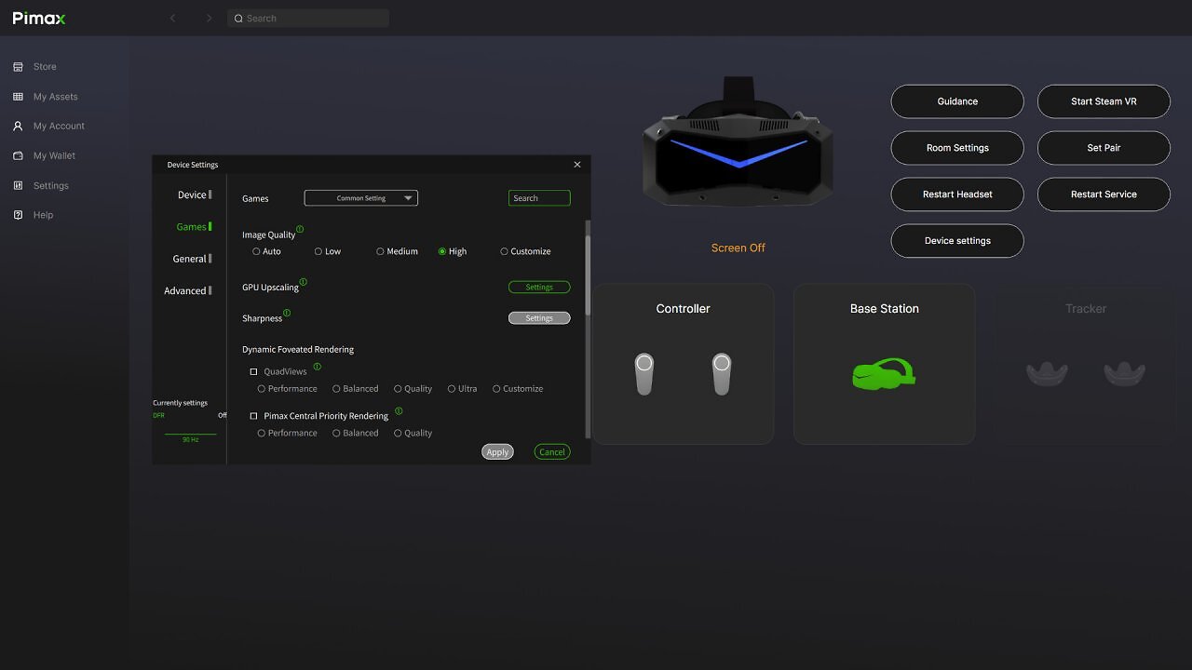Select QuadViews Customize option
This screenshot has height=670, width=1192.
tap(496, 389)
